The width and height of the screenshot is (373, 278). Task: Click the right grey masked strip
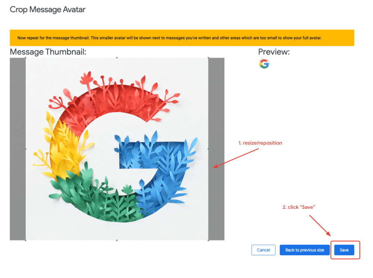216,149
